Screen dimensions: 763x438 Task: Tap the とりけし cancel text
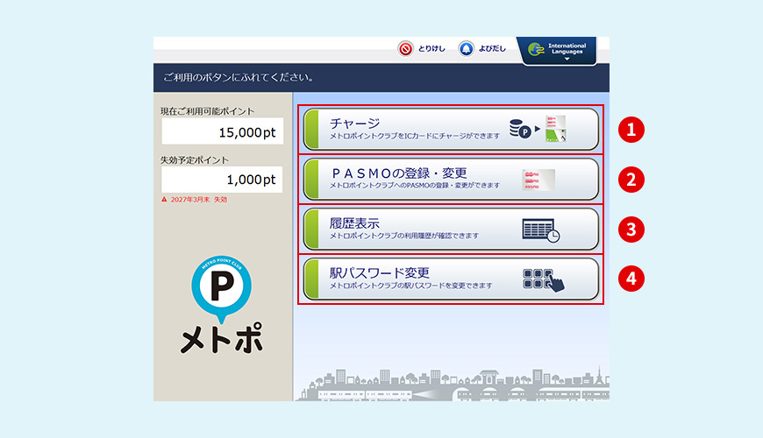tap(433, 49)
